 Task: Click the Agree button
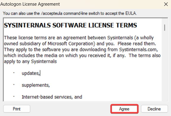tap(124, 109)
